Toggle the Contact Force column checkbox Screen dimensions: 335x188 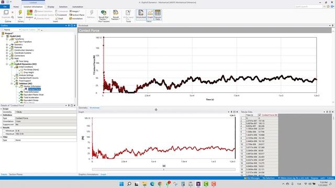pos(260,115)
